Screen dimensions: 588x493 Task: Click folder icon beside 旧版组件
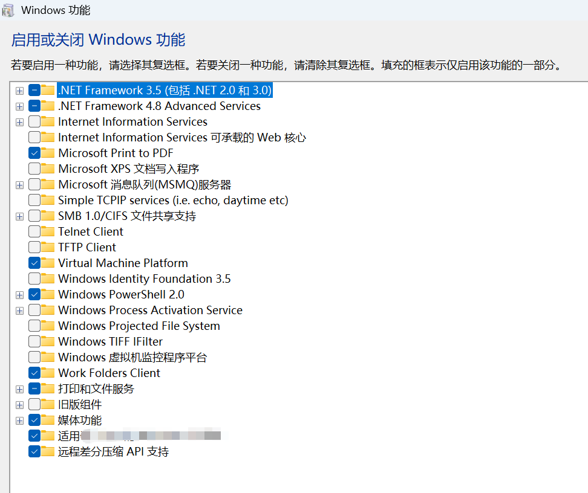click(48, 405)
